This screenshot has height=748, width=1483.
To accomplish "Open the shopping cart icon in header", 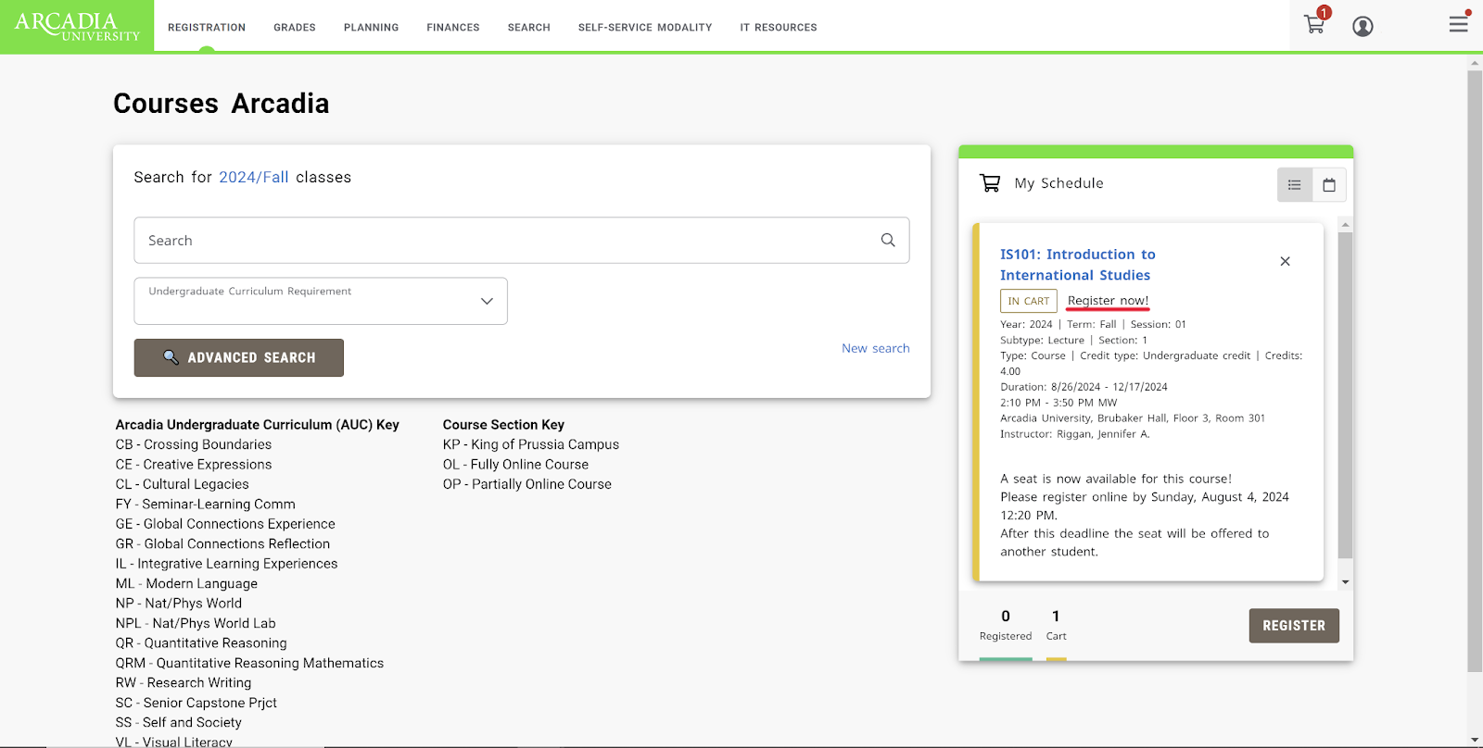I will 1314,25.
